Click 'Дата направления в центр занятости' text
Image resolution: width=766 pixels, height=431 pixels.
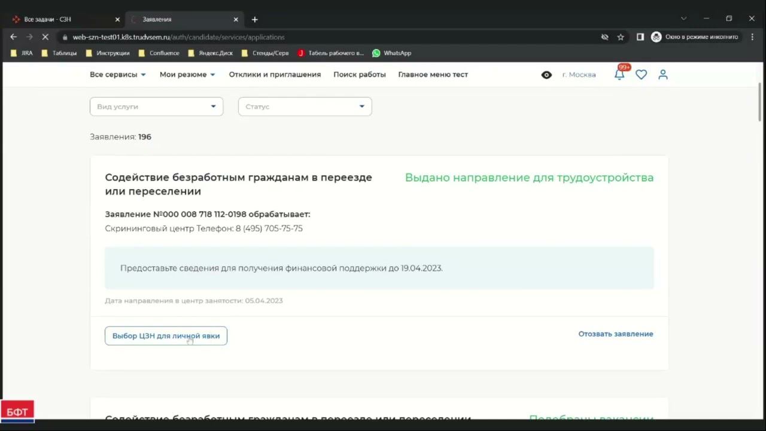(x=193, y=301)
